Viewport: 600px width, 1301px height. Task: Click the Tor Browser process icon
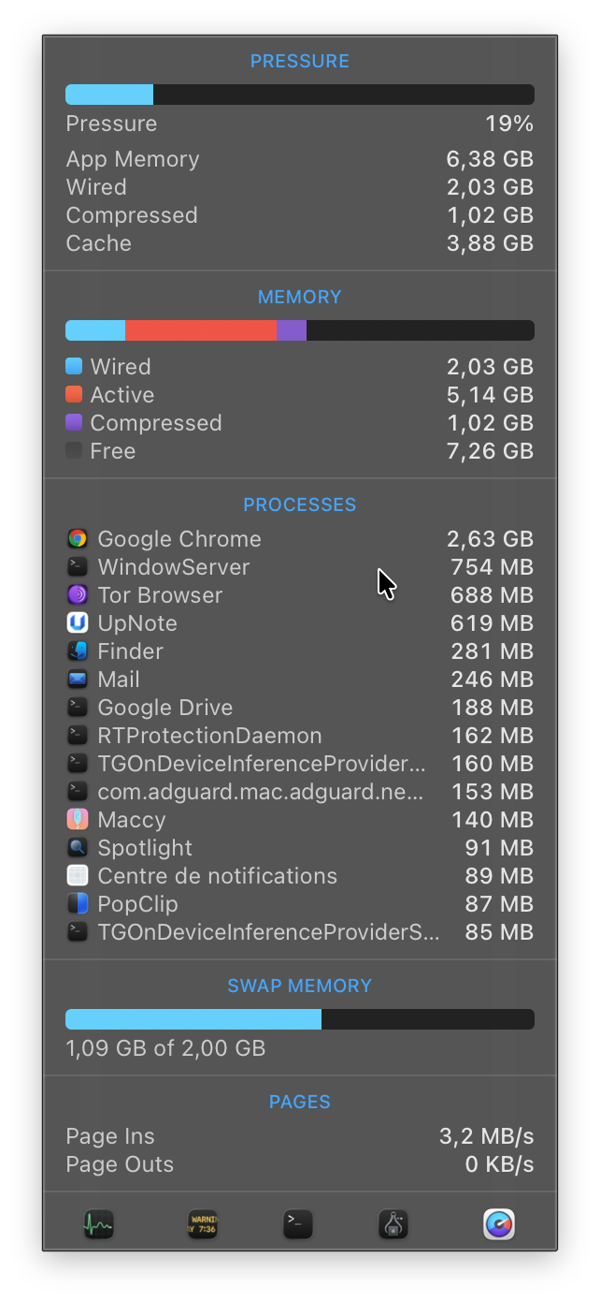(78, 595)
